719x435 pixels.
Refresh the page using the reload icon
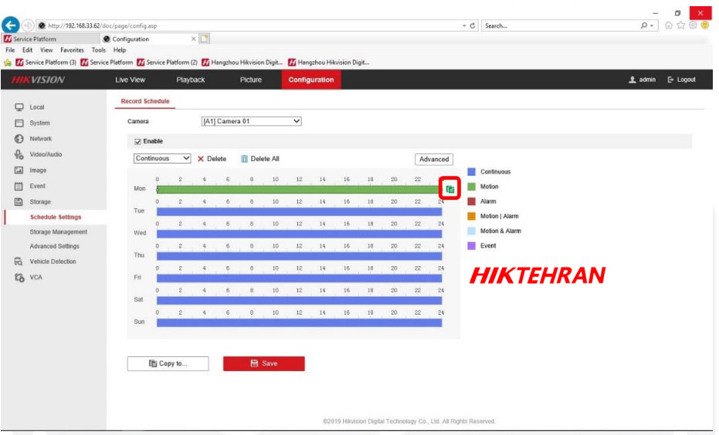[473, 25]
